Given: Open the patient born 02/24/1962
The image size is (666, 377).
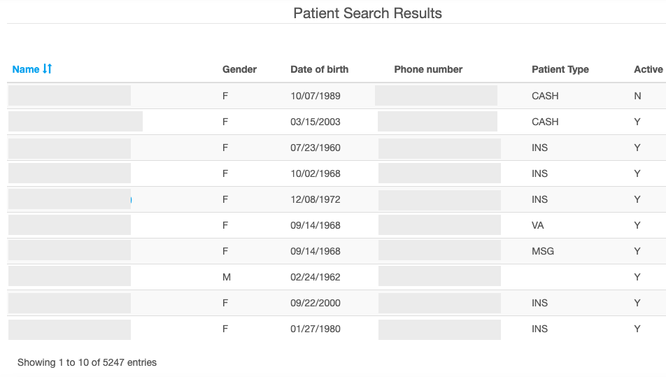Looking at the screenshot, I should [316, 277].
